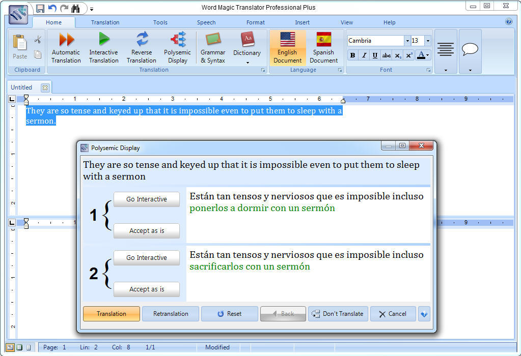Open the Format ribbon tab

255,22
